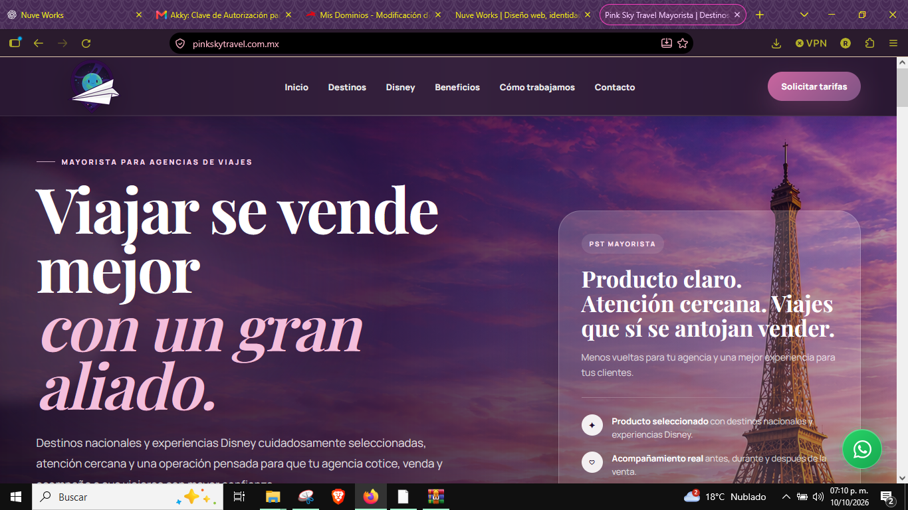Click the browser forward arrow
This screenshot has height=510, width=908.
point(62,43)
